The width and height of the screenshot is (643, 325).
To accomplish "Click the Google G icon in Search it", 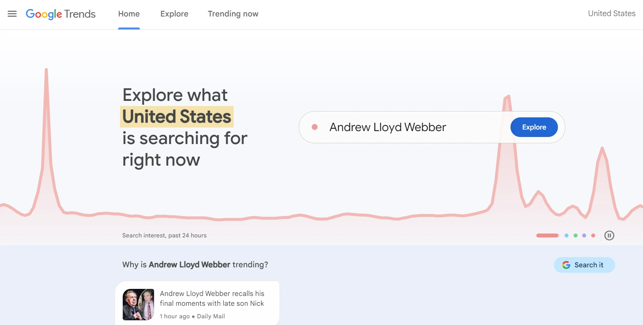I will (566, 265).
